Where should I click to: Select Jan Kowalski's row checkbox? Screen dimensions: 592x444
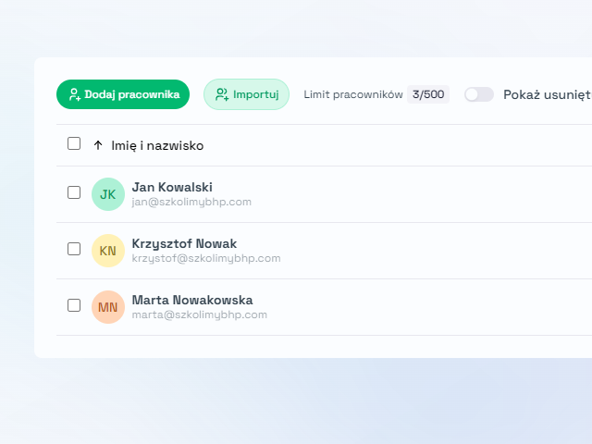74,192
